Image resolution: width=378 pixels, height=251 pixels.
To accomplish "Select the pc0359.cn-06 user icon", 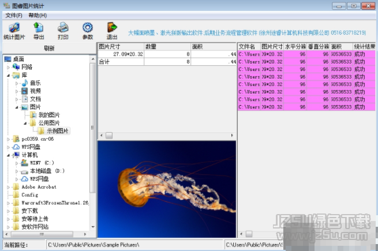I will click(x=16, y=139).
